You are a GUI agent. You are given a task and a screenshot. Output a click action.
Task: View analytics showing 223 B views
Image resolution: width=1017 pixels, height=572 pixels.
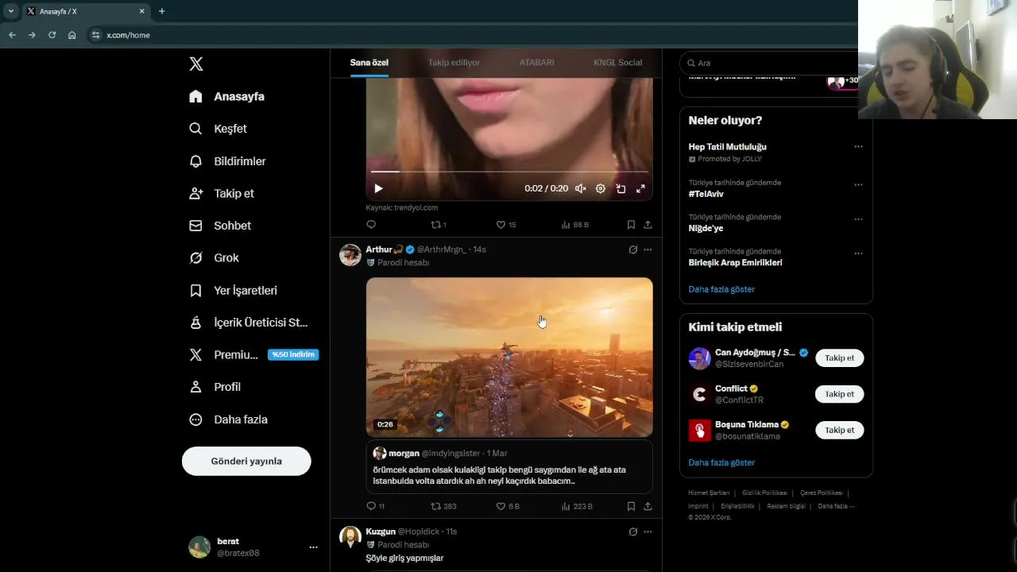[577, 506]
